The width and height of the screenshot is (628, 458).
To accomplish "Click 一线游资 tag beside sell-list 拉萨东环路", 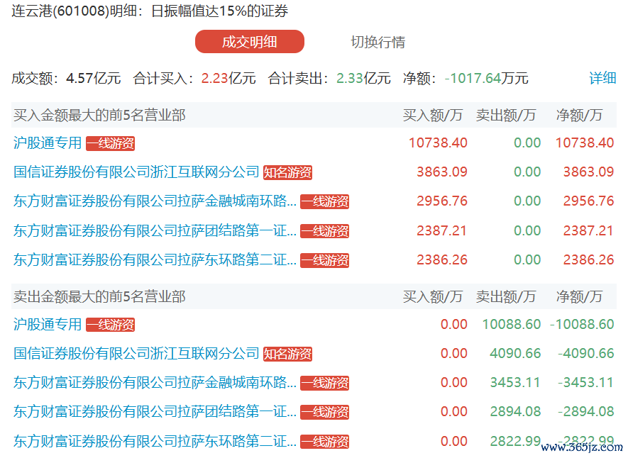I will click(325, 442).
